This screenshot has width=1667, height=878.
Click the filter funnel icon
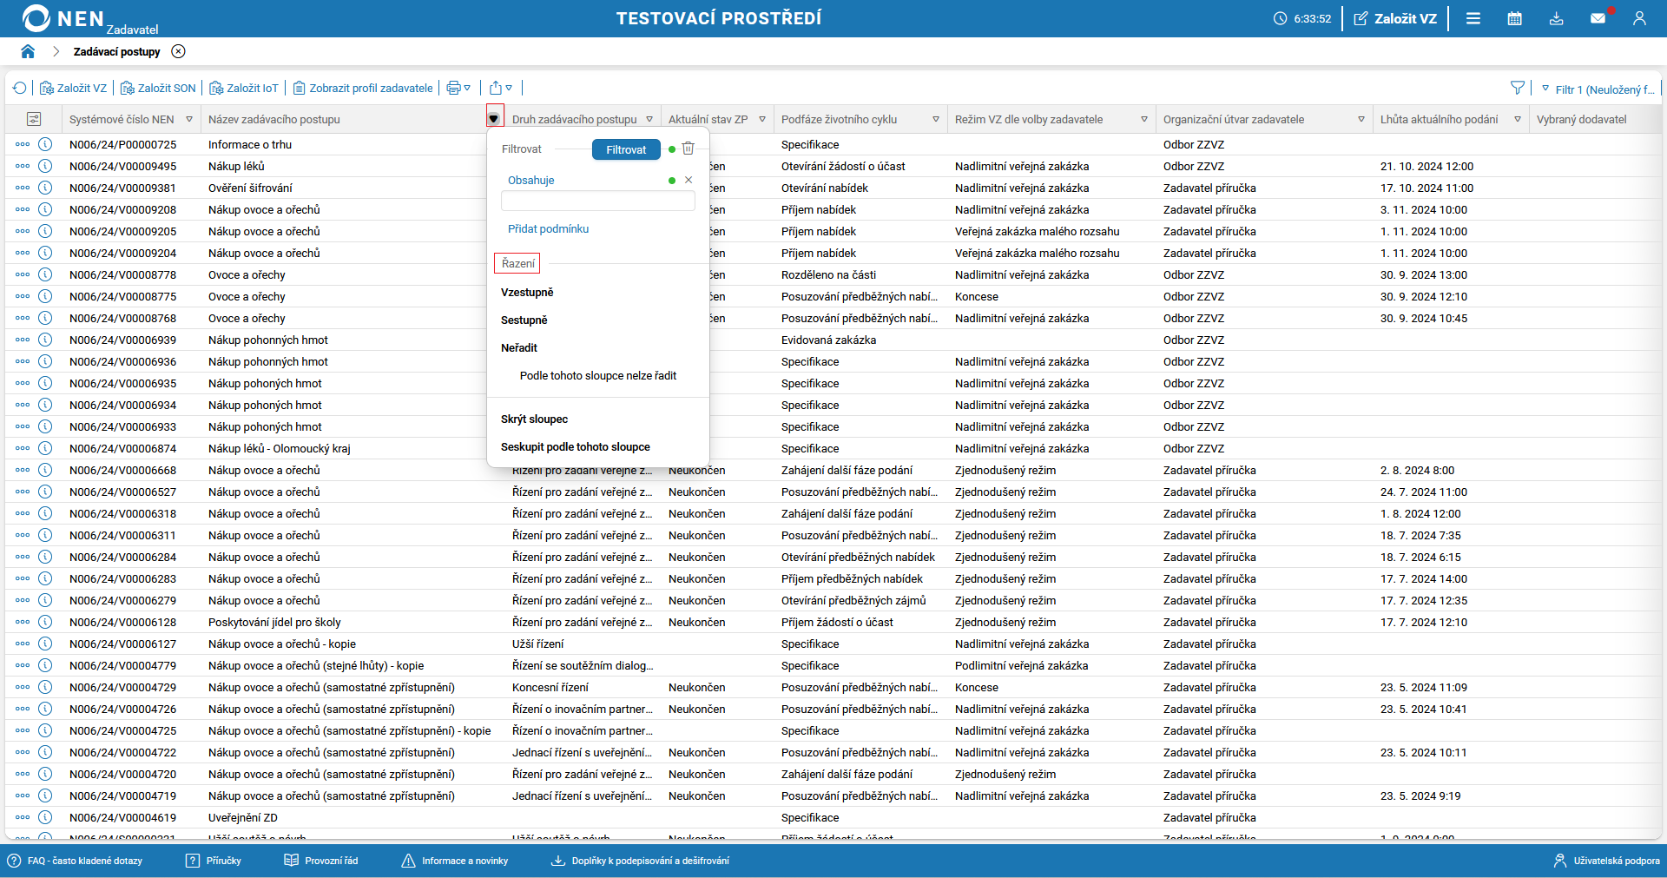pyautogui.click(x=1518, y=88)
